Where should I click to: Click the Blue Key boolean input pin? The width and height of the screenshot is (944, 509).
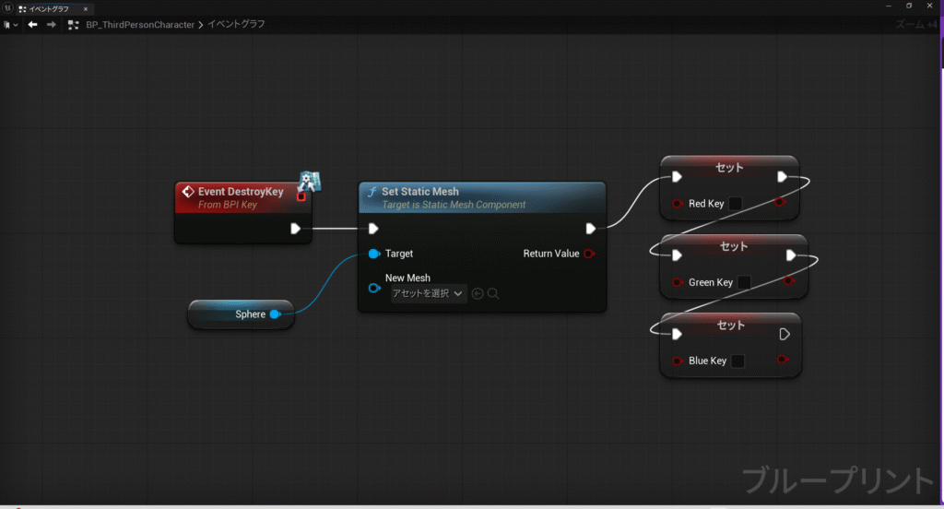click(678, 361)
